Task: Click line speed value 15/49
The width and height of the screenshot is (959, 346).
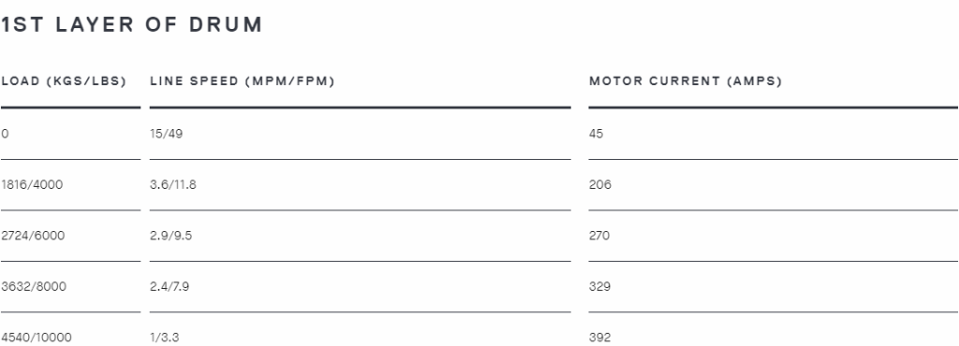Action: coord(167,134)
